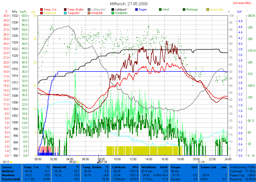Click the blue Regen legend square
This screenshot has height=182, width=256.
tap(136, 9)
